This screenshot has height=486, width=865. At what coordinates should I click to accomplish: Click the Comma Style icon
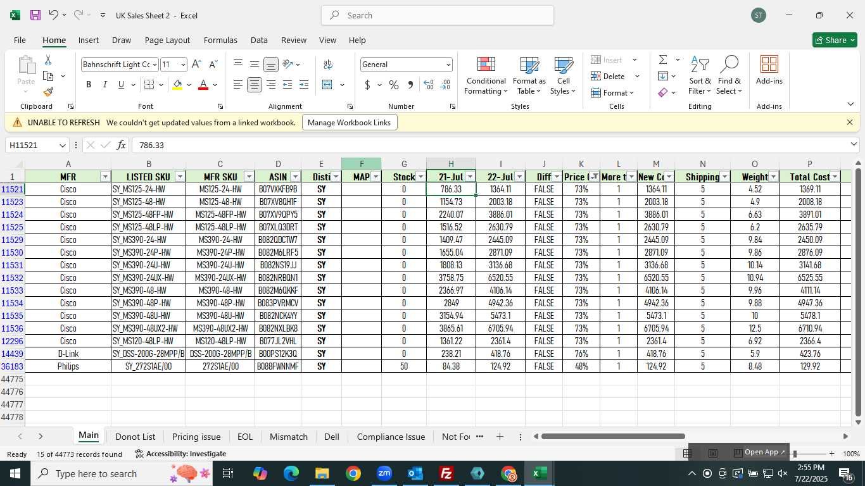(x=410, y=85)
